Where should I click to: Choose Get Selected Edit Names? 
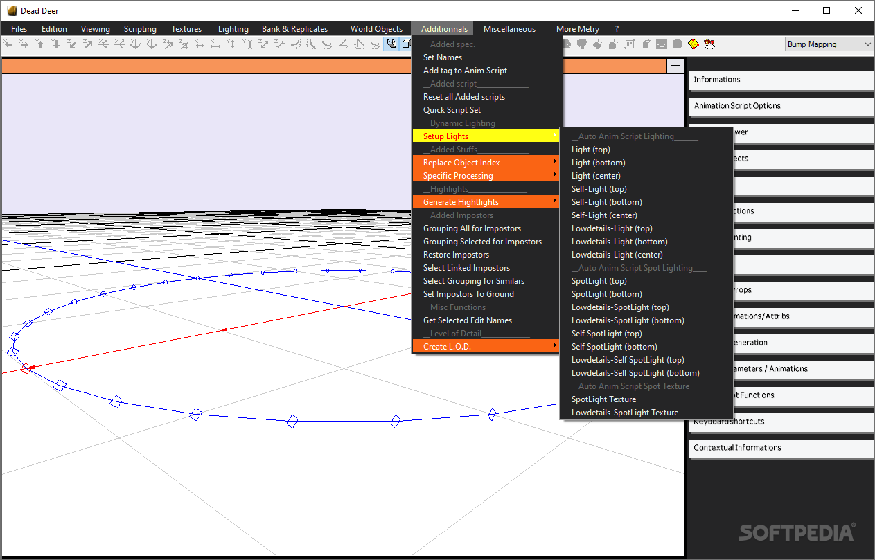468,320
